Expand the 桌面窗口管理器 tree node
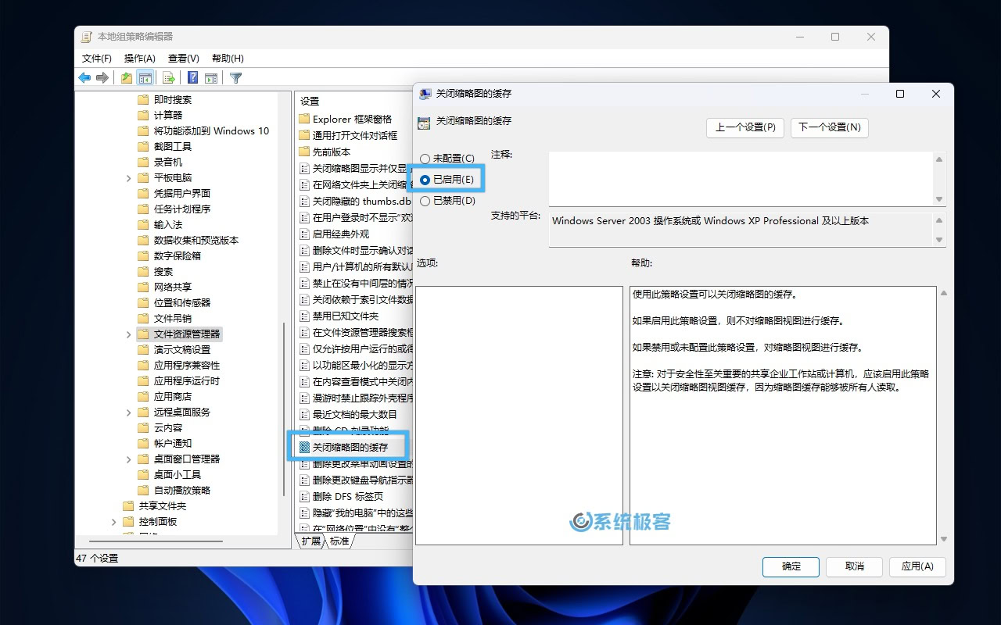Screen dimensions: 1001x625 pos(129,459)
